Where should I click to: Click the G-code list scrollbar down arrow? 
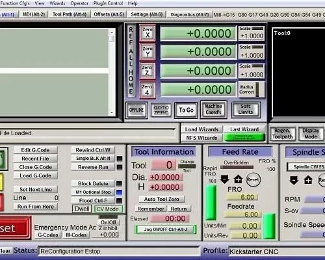click(112, 112)
